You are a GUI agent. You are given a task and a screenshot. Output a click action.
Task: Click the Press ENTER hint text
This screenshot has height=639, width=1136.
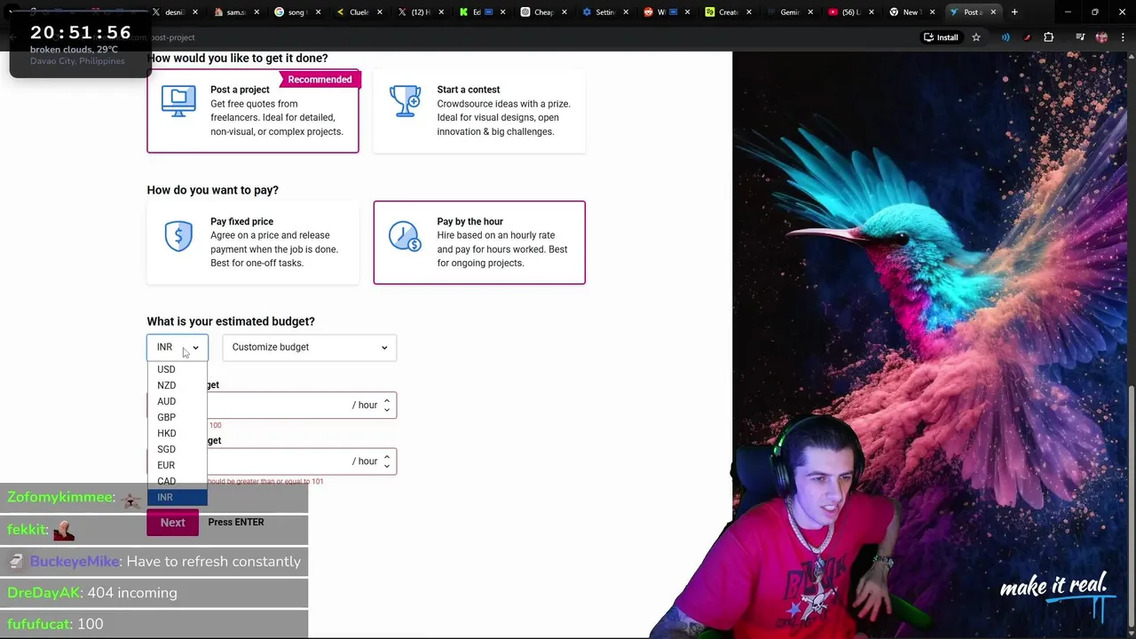coord(236,522)
